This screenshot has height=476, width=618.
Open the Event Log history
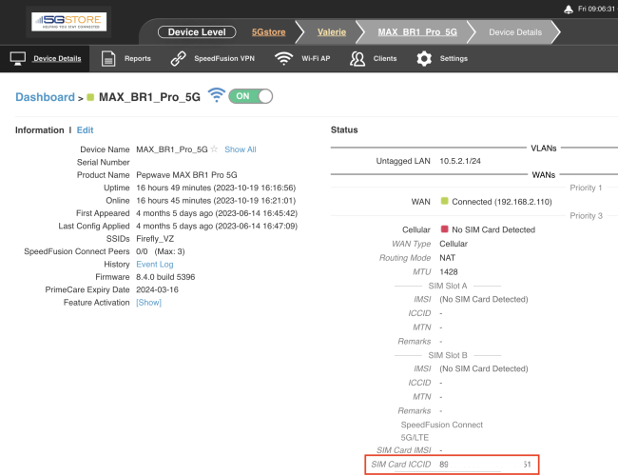[154, 264]
